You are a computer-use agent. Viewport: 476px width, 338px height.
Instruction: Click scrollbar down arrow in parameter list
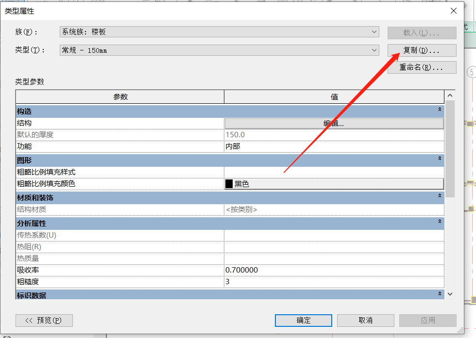point(450,293)
